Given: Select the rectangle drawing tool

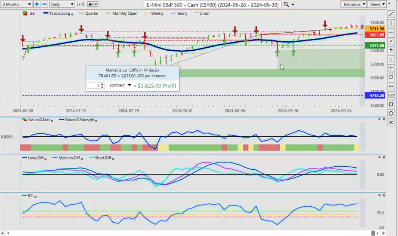Looking at the screenshot, I should (x=391, y=104).
